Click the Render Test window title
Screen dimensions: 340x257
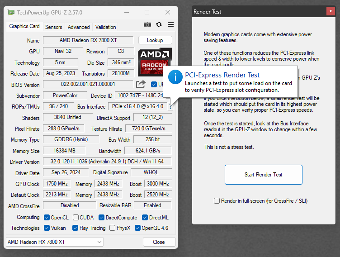pos(207,11)
